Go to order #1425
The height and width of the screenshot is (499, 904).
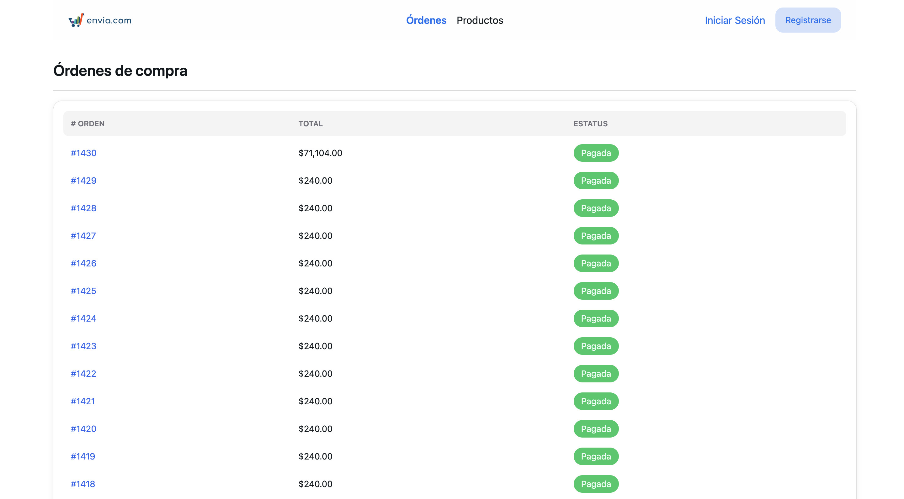[83, 291]
